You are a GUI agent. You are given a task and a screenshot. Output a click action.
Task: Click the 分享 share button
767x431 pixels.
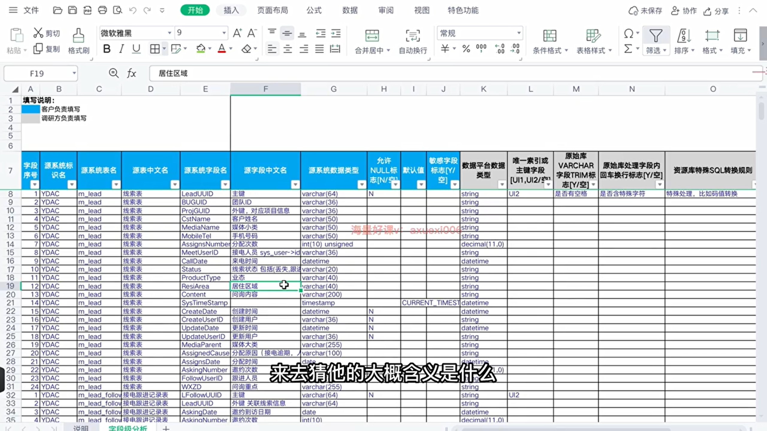[x=716, y=11]
